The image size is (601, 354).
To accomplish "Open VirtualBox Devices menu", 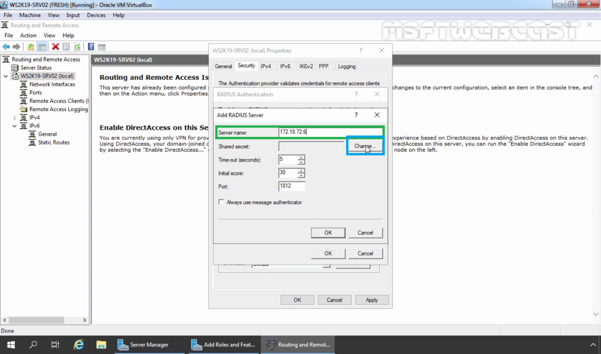I will click(96, 15).
